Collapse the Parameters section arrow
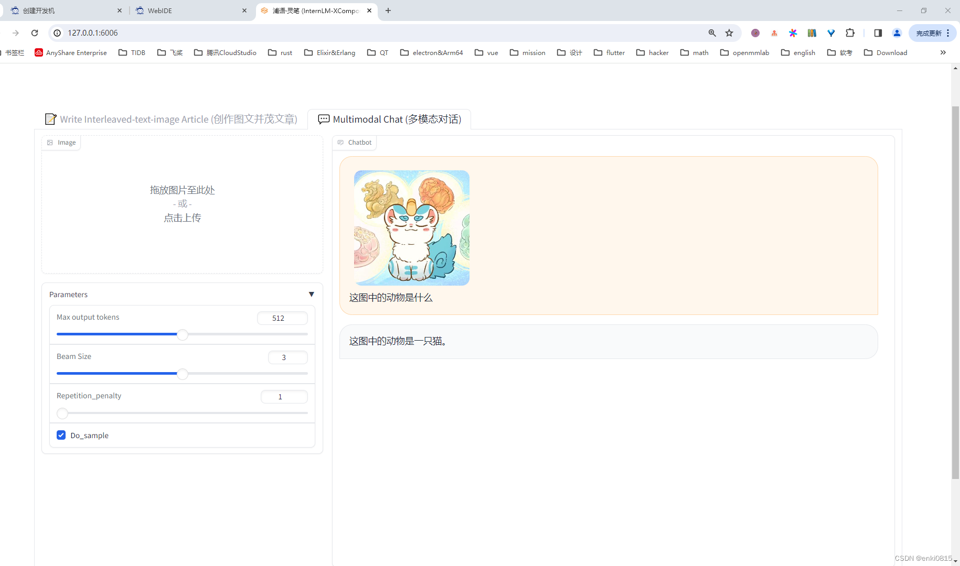This screenshot has height=566, width=960. 311,295
